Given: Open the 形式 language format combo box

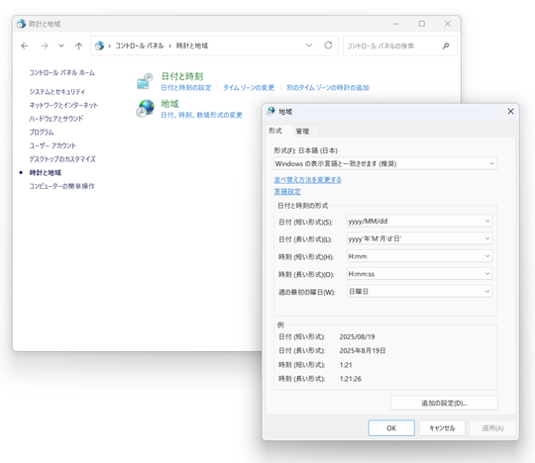Looking at the screenshot, I should (x=385, y=163).
